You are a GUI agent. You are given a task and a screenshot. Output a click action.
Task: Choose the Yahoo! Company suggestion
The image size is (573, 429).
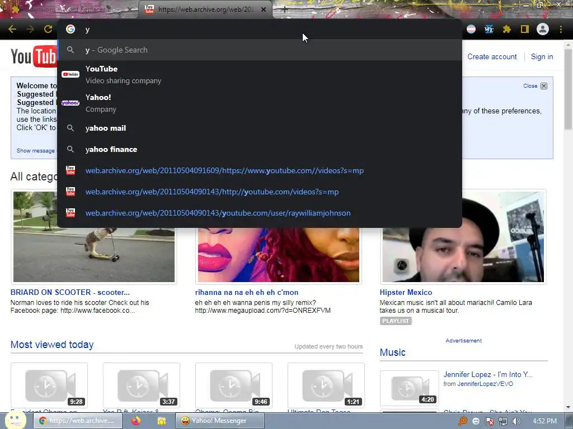pos(260,103)
